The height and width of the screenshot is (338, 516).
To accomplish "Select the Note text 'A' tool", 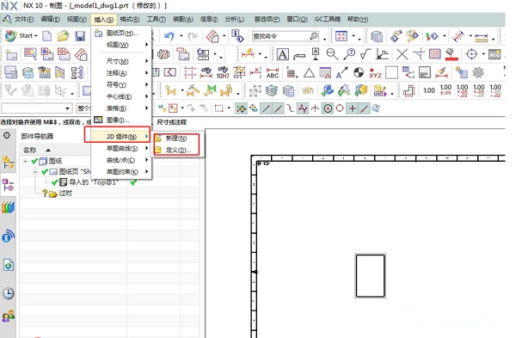I will click(283, 54).
